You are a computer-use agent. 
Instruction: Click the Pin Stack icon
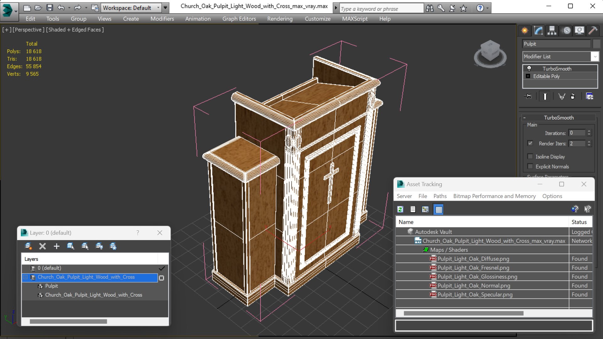click(528, 96)
